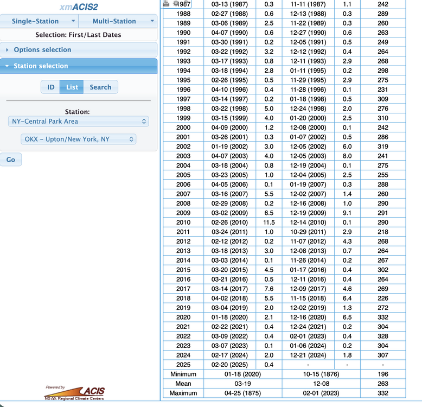
Task: Click the printer icon above the table
Action: point(167,3)
